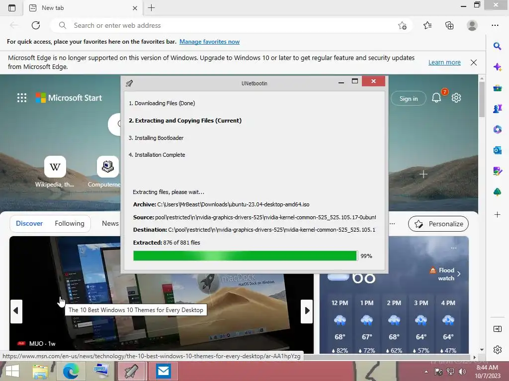
Task: Open the sidebar Search icon
Action: (497, 46)
